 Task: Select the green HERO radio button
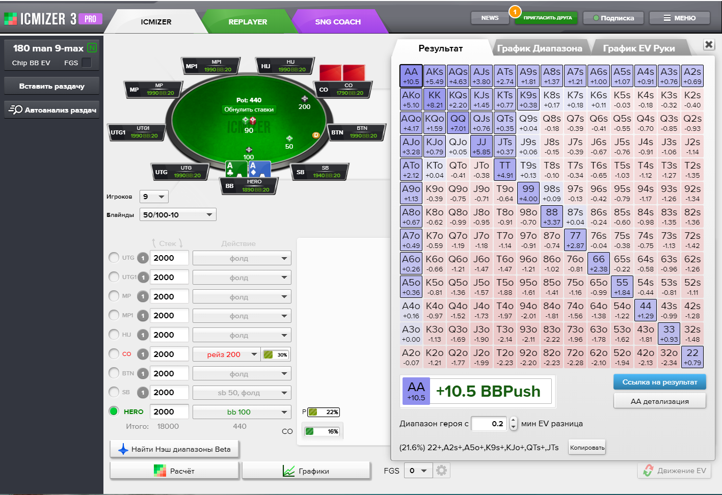(x=114, y=411)
